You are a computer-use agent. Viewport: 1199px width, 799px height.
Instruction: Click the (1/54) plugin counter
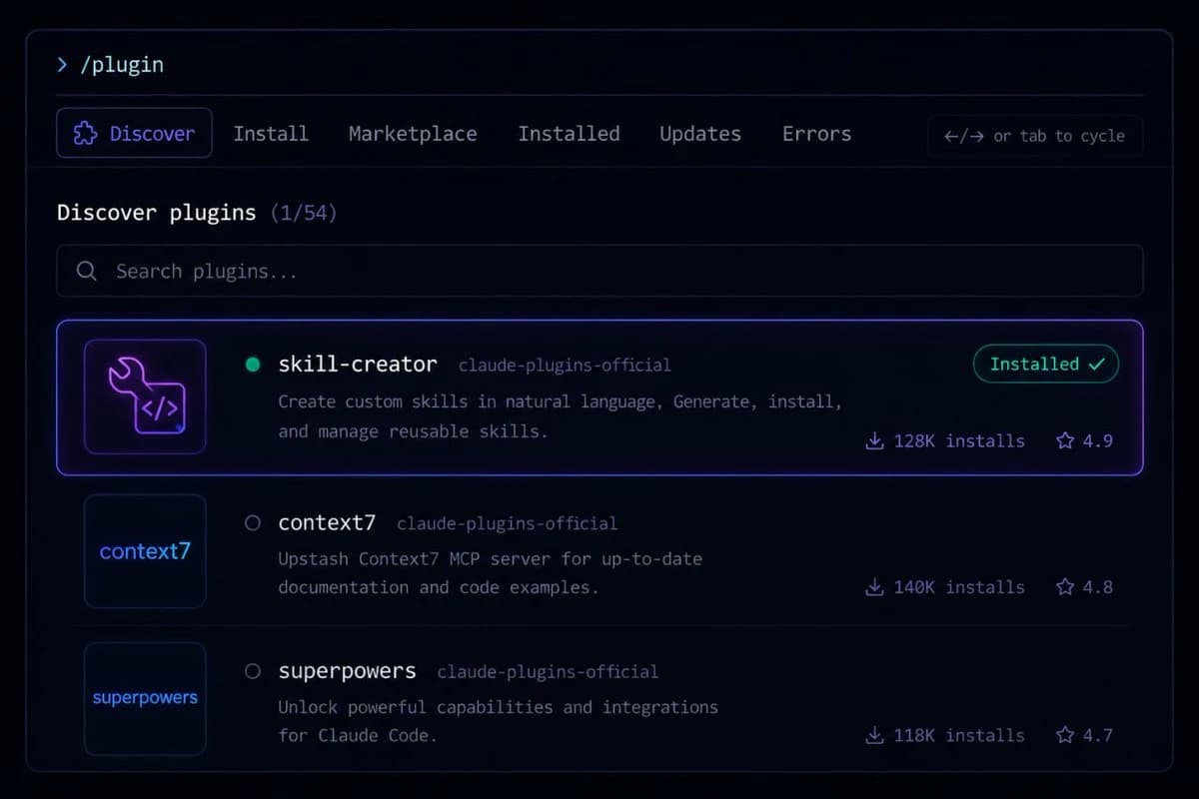point(304,213)
